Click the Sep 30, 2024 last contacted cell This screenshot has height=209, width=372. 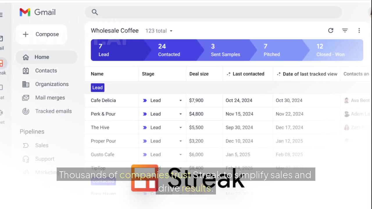coord(239,127)
